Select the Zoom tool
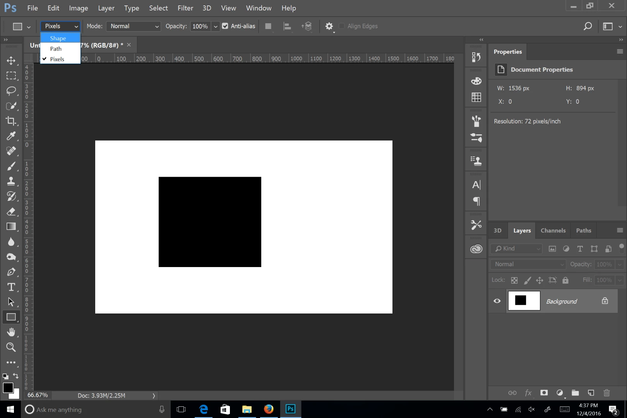Image resolution: width=627 pixels, height=418 pixels. coord(11,347)
